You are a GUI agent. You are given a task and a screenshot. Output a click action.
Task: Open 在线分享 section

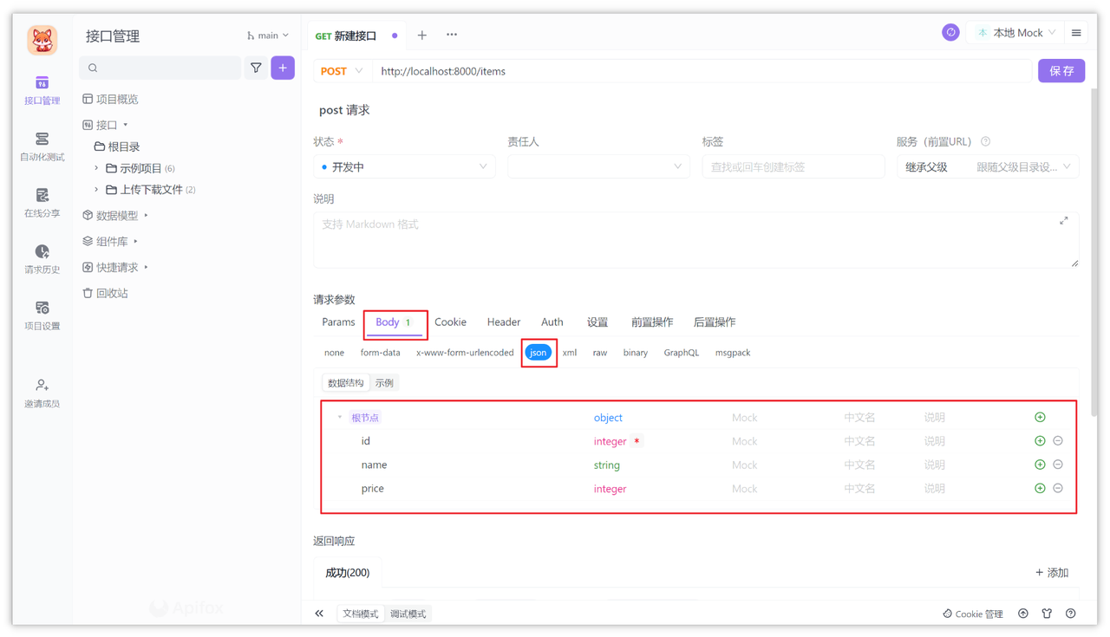(42, 203)
